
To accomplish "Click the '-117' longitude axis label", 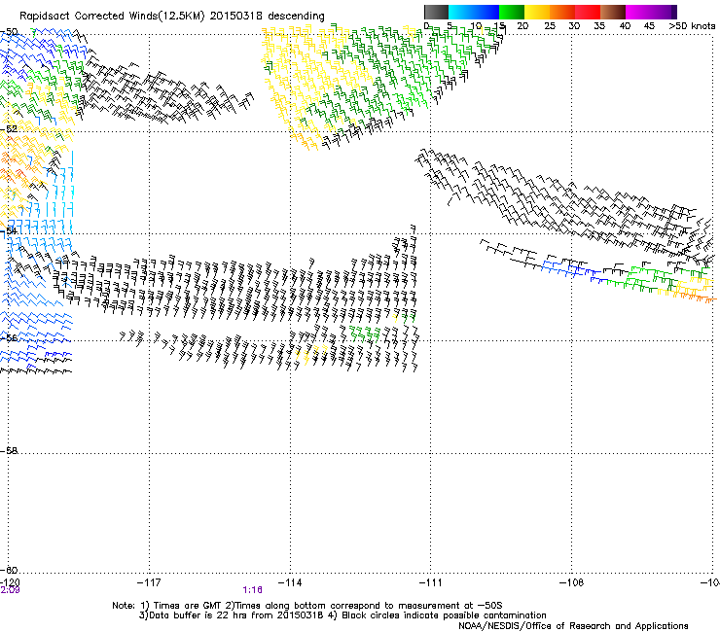I will tap(149, 582).
